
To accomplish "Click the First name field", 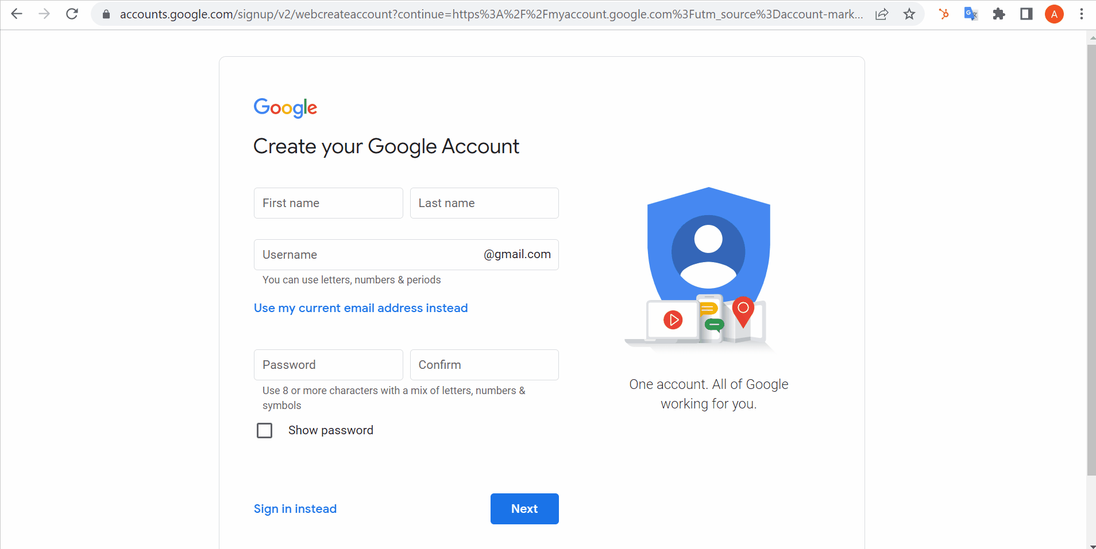I will 329,203.
